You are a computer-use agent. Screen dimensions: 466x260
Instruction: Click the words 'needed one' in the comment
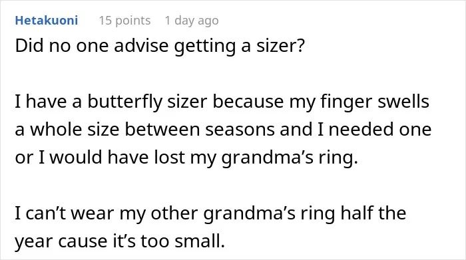[x=380, y=130]
